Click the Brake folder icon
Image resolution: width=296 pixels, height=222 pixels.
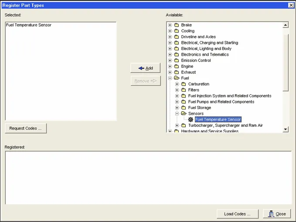pyautogui.click(x=177, y=25)
